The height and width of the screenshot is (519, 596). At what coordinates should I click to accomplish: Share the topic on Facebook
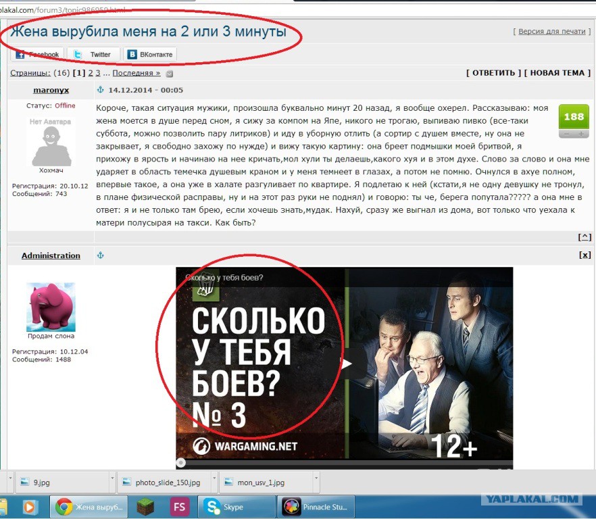coord(37,54)
